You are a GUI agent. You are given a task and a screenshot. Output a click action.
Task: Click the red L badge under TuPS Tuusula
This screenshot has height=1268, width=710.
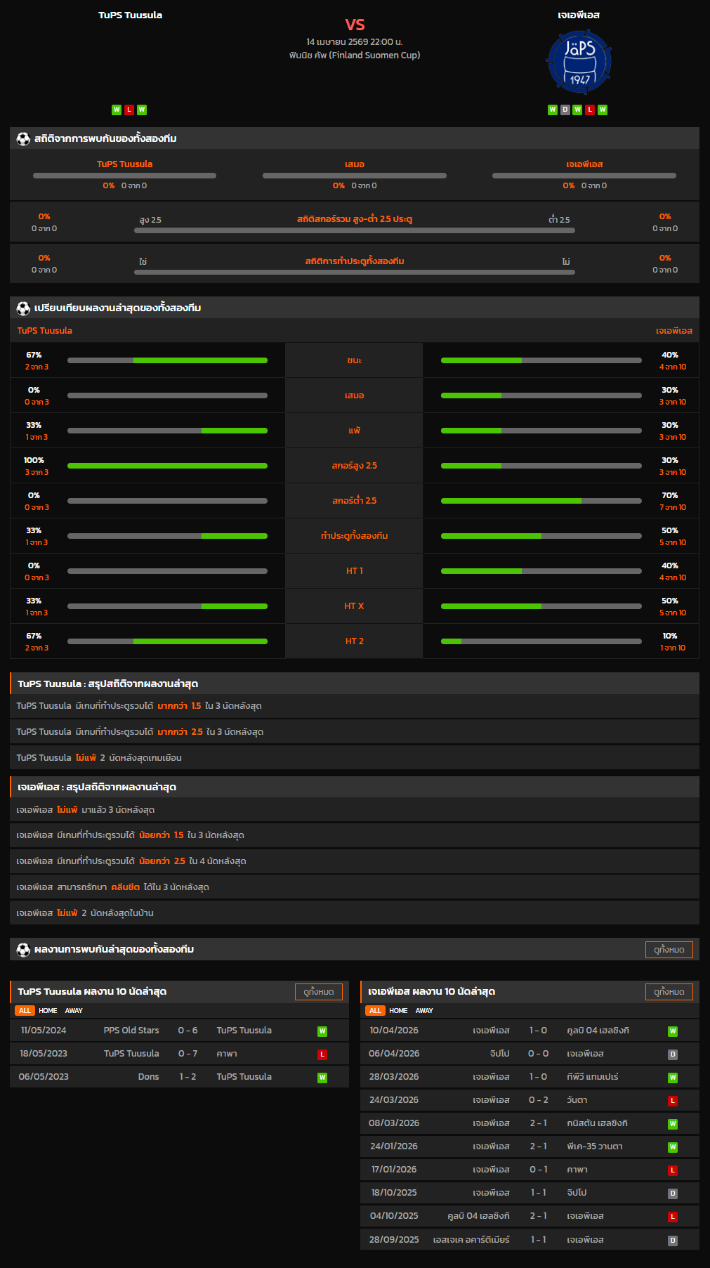tap(129, 110)
